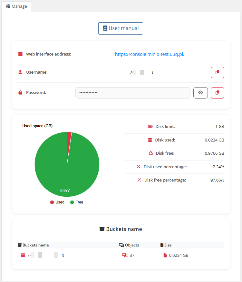Click the green Free slice of pie chart
Image resolution: width=242 pixels, height=282 pixels.
tap(64, 171)
